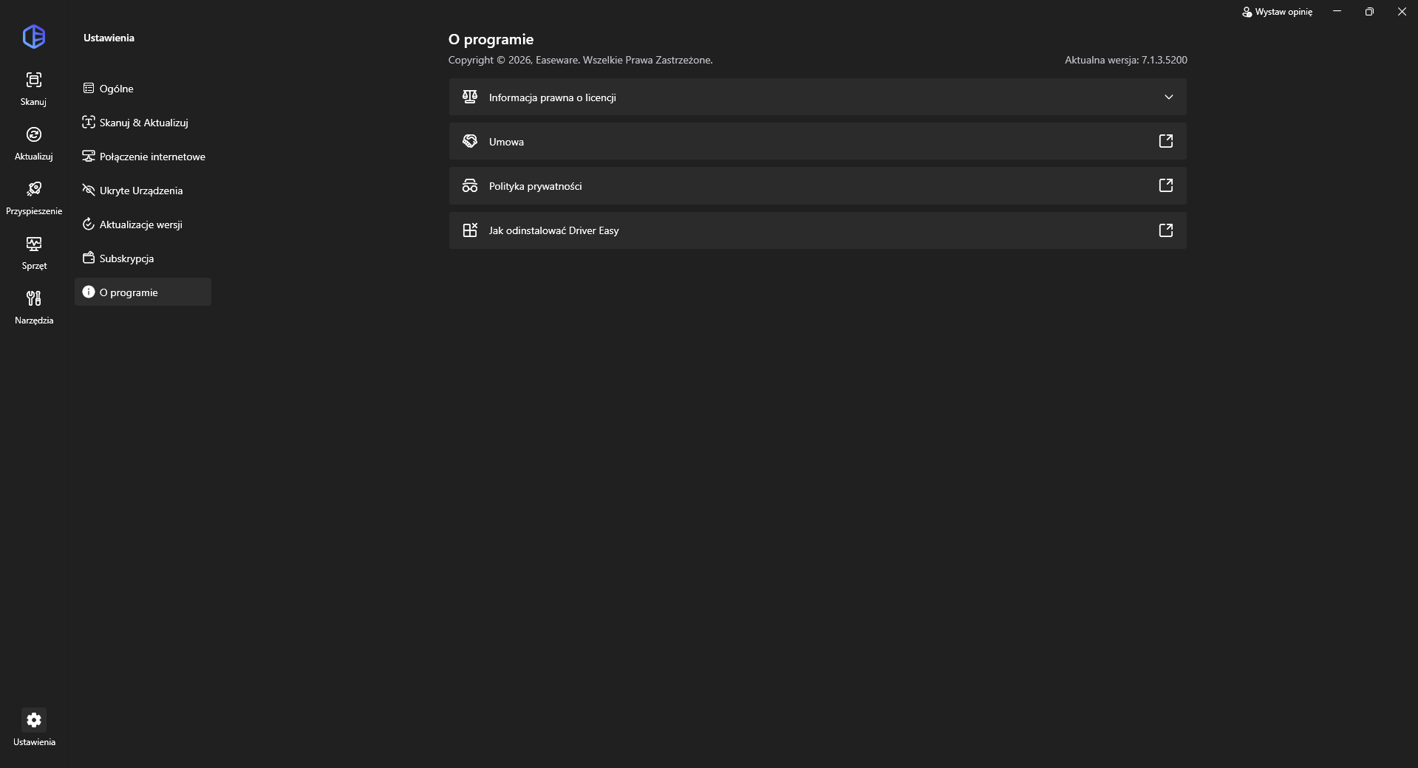Screen dimensions: 1418x768
Task: Click the uninstall icon beside Jak odinstalować
Action: pyautogui.click(x=470, y=230)
